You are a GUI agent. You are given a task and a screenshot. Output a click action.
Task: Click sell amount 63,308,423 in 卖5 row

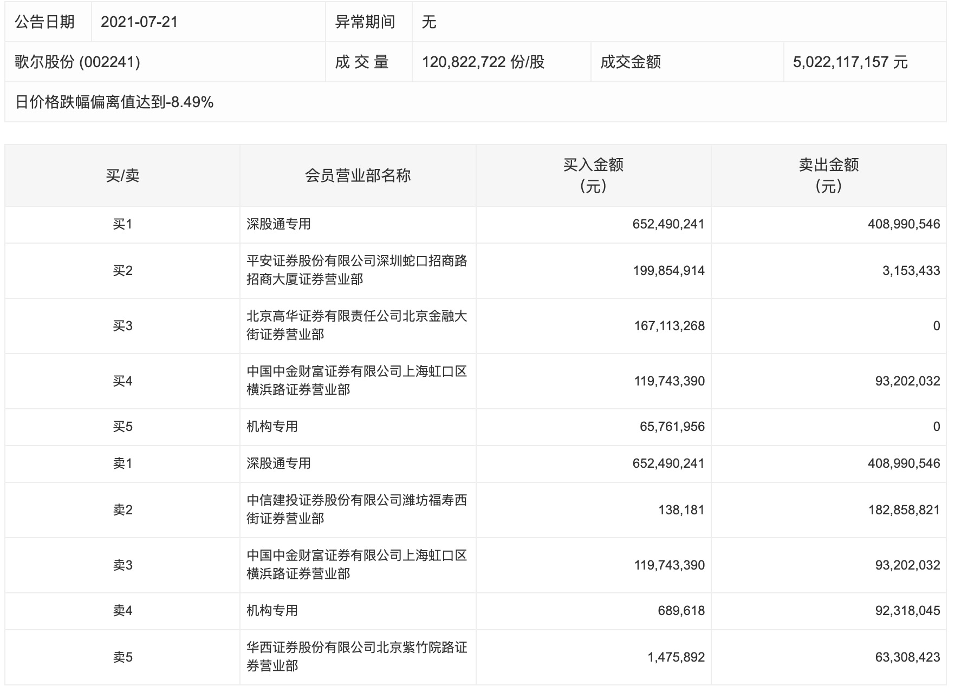[x=907, y=657]
